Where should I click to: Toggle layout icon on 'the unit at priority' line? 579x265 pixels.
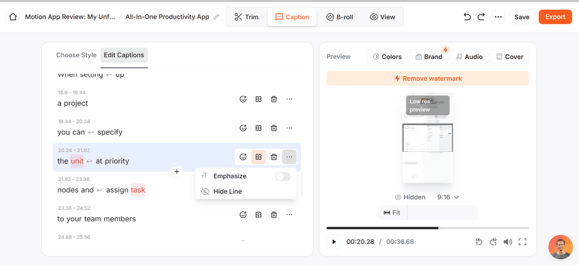point(258,157)
